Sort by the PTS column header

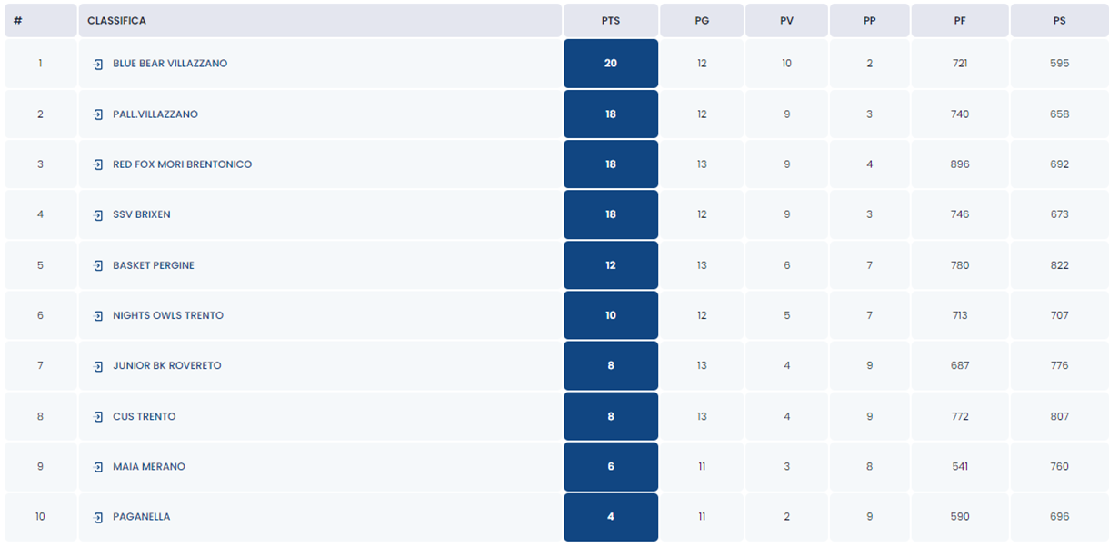(x=611, y=21)
